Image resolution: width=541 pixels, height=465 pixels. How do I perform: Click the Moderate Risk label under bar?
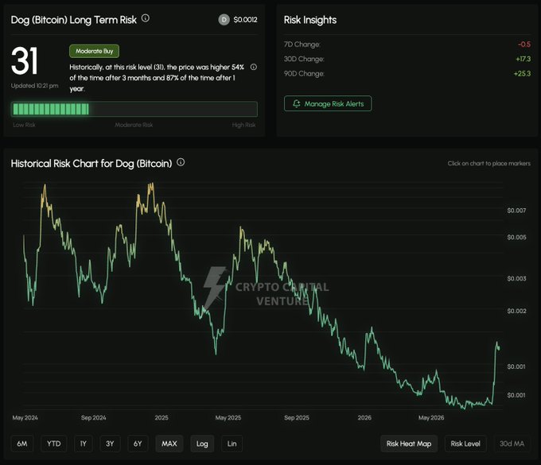134,125
